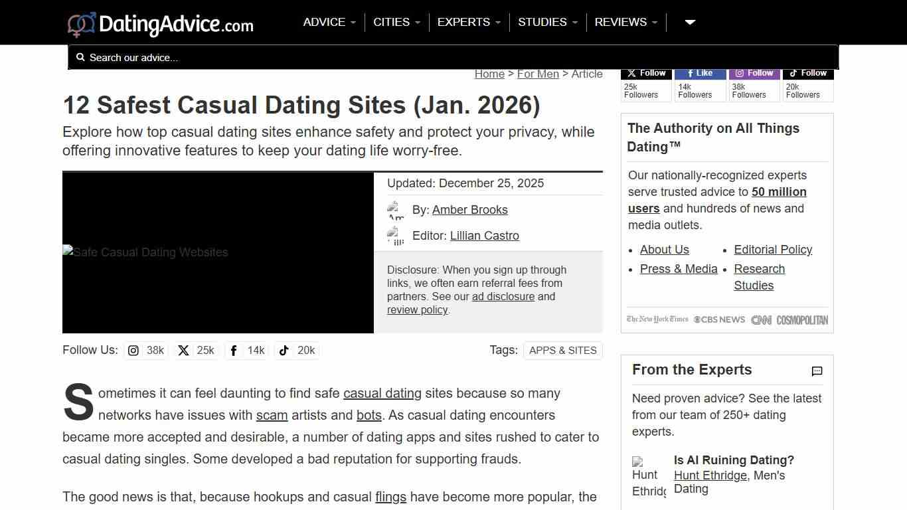Click the CBS News logo
The width and height of the screenshot is (907, 510).
tap(719, 319)
